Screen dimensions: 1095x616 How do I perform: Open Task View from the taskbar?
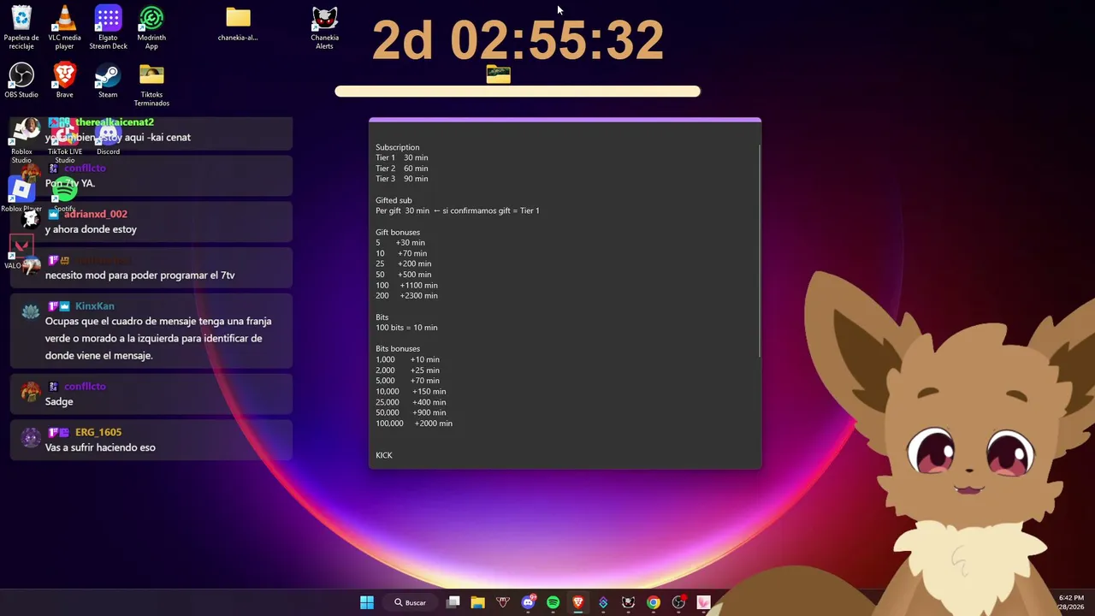pos(453,602)
